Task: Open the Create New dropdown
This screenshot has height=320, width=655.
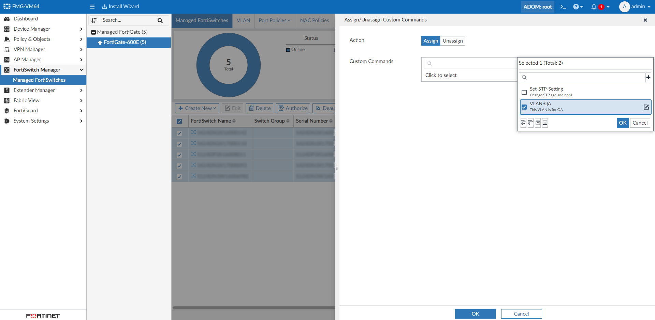Action: 197,108
